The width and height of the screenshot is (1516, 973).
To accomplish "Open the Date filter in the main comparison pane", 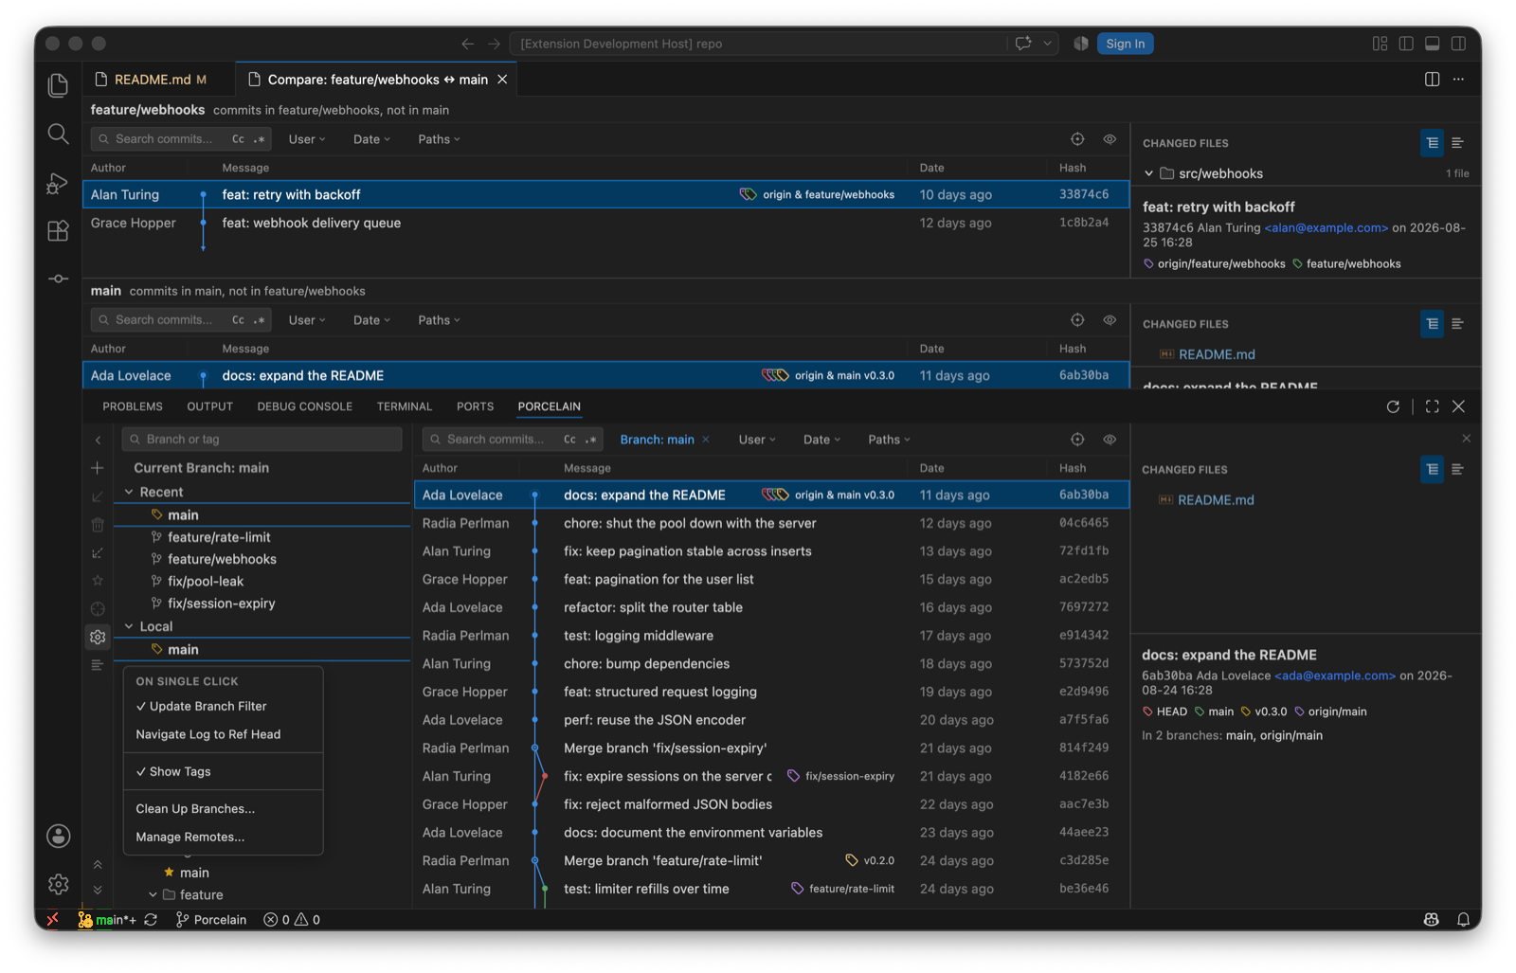I will [371, 320].
